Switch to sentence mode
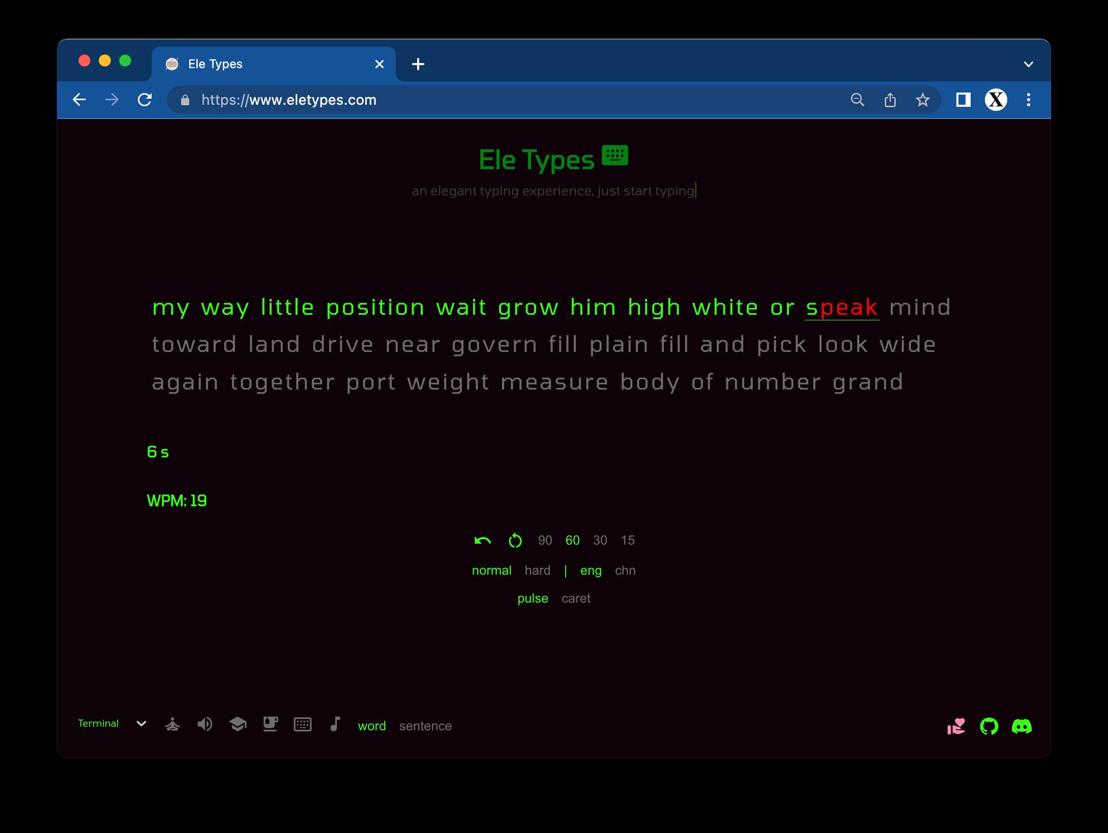The width and height of the screenshot is (1108, 833). [425, 726]
